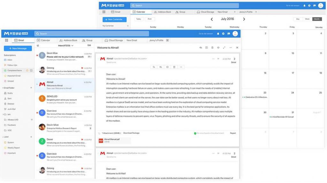Open the Inbox(47233) folder dropdown
This screenshot has width=327, height=183.
(66, 45)
